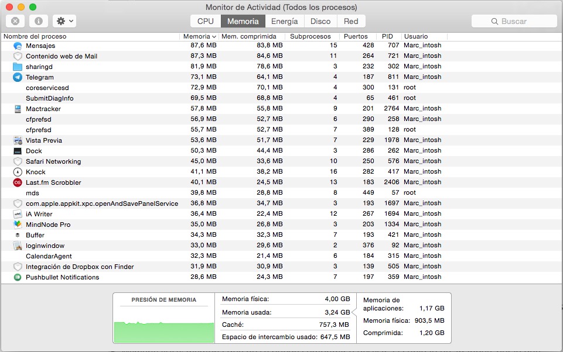Screen dimensions: 563x352
Task: Open the Red tab
Action: 351,20
